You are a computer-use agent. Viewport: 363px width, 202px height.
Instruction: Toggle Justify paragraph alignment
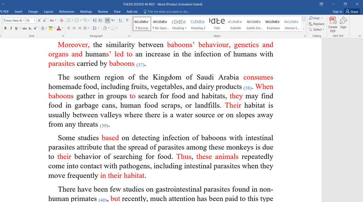point(85,28)
